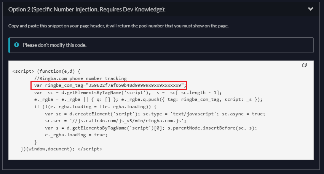Copy the code snippet with copy icon
Screen dimensions: 324x174
[x=304, y=65]
